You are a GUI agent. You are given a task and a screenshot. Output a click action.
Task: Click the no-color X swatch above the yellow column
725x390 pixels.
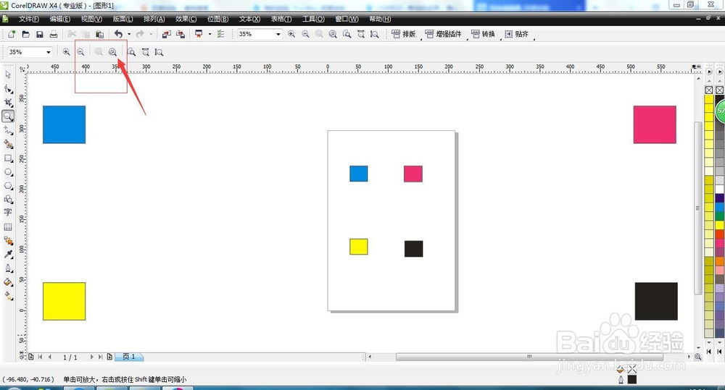click(709, 90)
